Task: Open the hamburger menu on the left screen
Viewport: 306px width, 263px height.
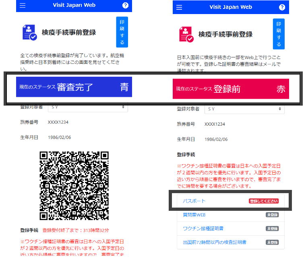Action: point(23,6)
